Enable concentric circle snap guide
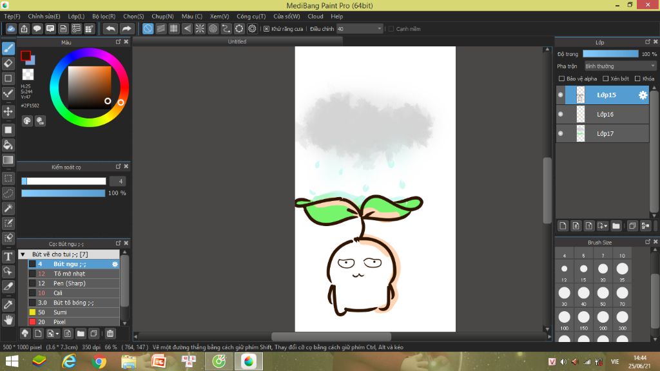The width and height of the screenshot is (660, 371). pos(213,28)
